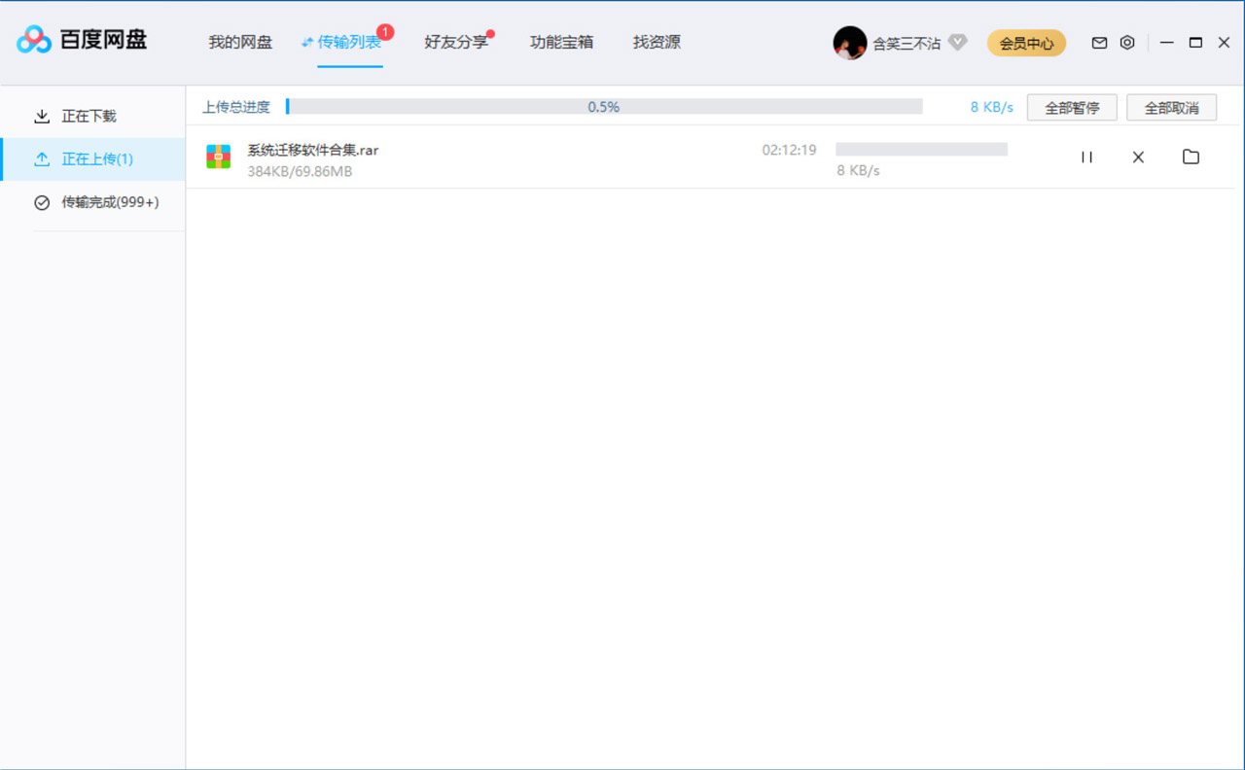Select the 正在上传 uploading section
The image size is (1245, 770).
[91, 158]
